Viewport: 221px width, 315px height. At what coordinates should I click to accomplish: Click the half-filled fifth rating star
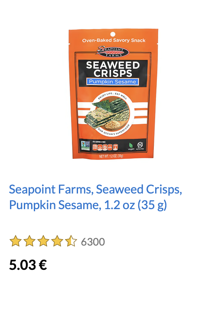(x=71, y=241)
